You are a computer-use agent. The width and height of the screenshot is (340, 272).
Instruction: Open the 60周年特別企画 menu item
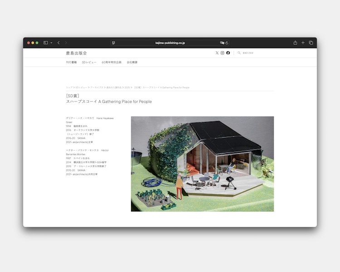coord(112,62)
